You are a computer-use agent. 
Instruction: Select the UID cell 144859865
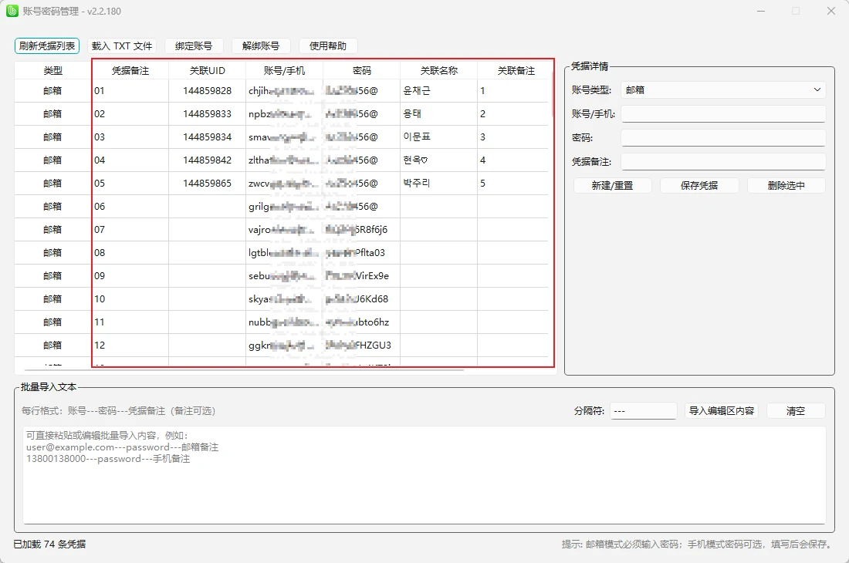point(208,184)
